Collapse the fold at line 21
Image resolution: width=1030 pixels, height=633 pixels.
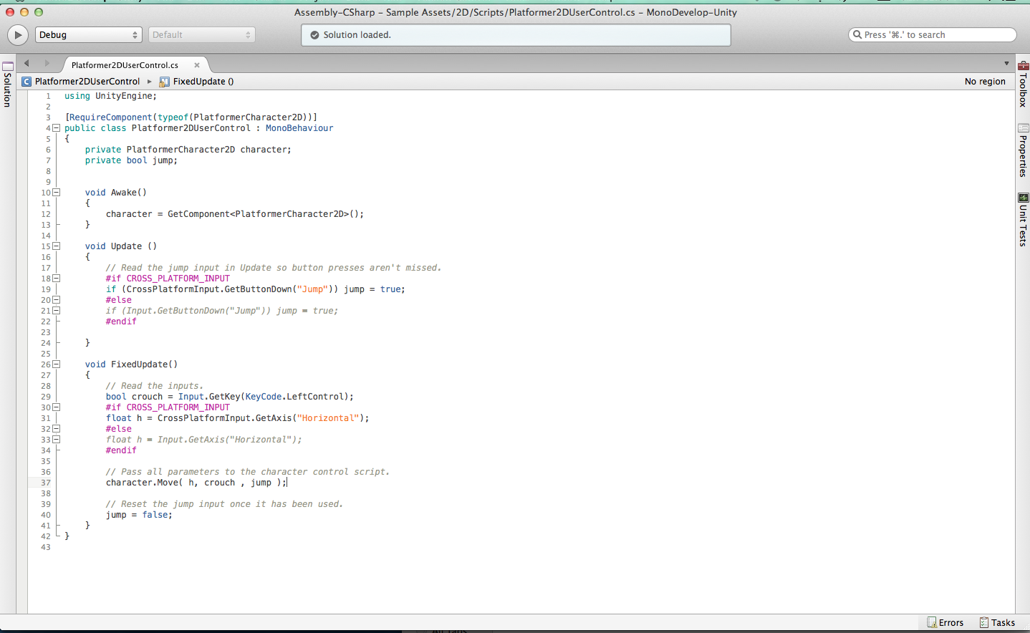(57, 311)
